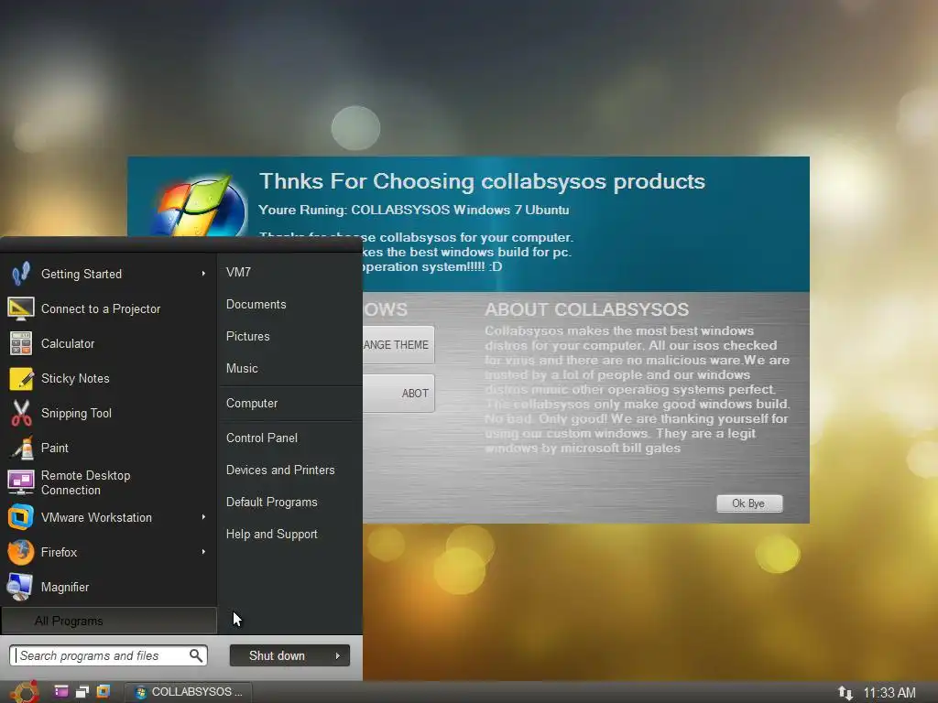
Task: Start the Magnifier tool
Action: pos(108,587)
